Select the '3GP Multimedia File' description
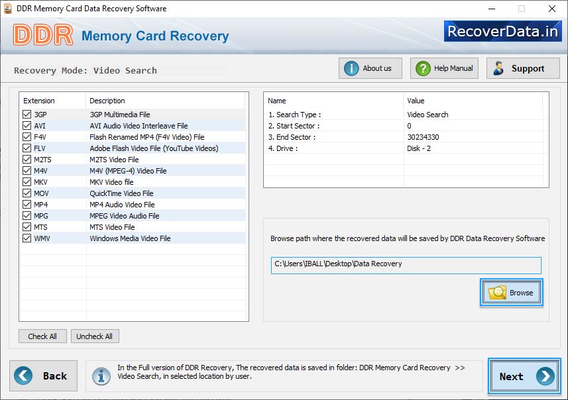The width and height of the screenshot is (568, 400). [120, 115]
